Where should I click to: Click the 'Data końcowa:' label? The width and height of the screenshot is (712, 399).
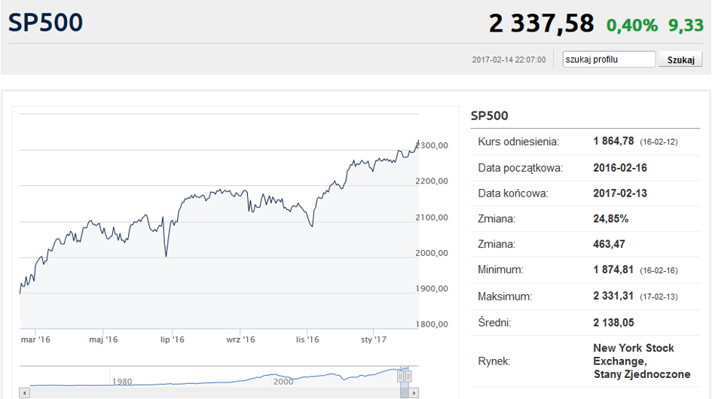[513, 193]
